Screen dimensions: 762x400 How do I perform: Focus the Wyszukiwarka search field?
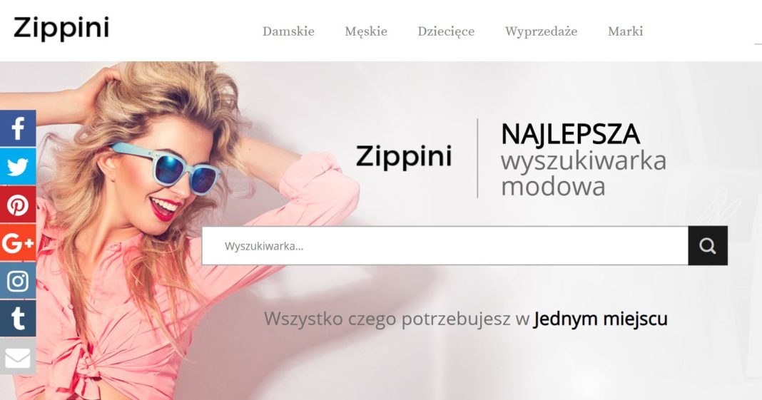tap(444, 245)
